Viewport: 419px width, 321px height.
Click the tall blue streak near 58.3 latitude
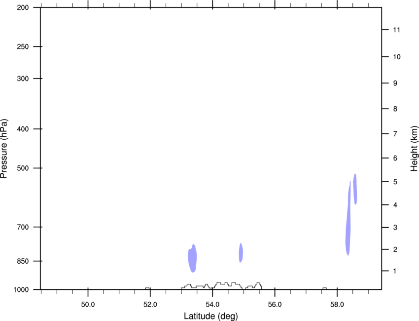click(348, 222)
